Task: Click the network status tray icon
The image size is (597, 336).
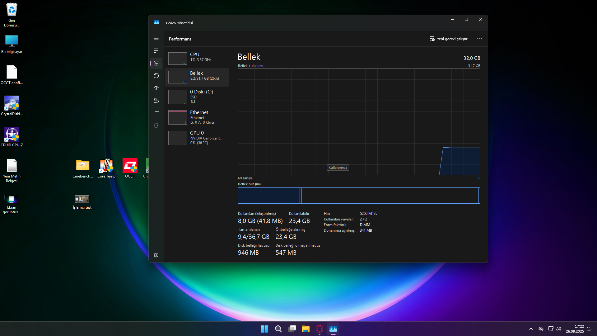Action: [551, 329]
